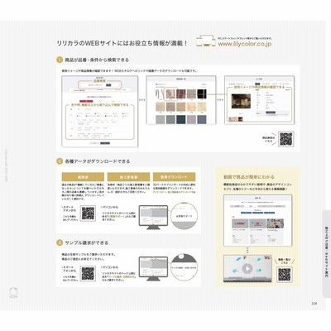
Task: Click the numbered circle 2 section marker
Action: pyautogui.click(x=60, y=161)
